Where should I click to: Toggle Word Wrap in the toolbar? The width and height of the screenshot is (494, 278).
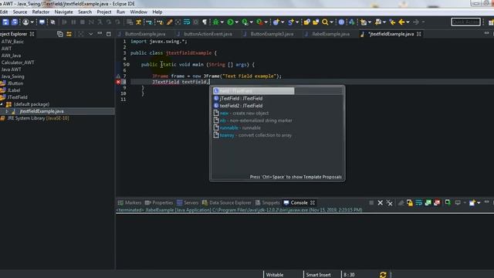point(187,22)
